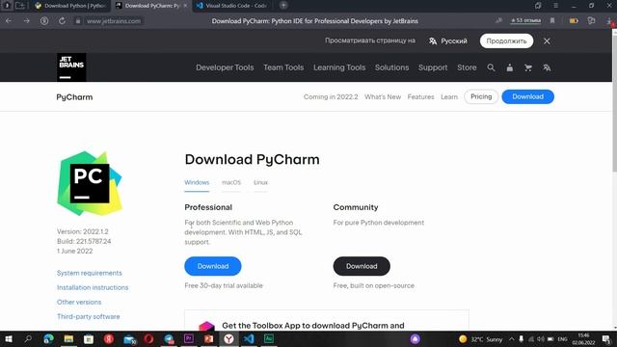Open the shopping cart icon

click(x=528, y=67)
